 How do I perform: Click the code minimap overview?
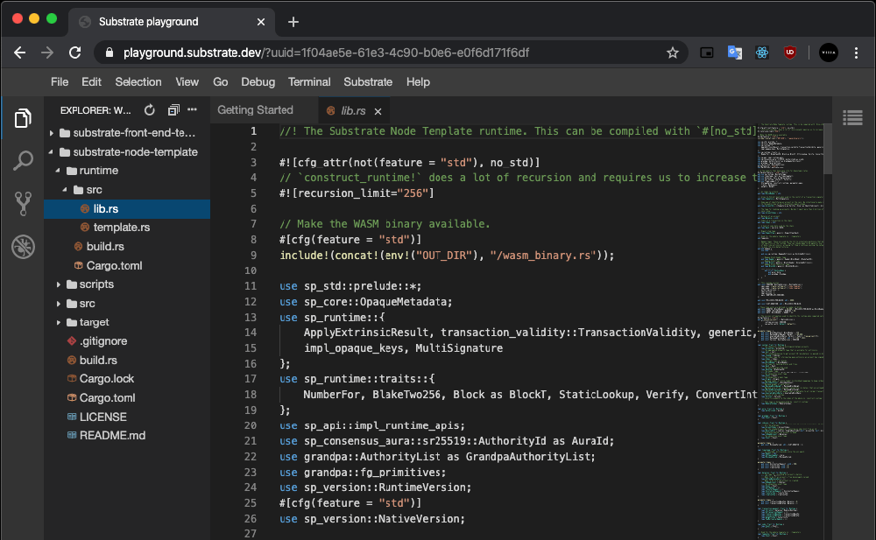790,332
